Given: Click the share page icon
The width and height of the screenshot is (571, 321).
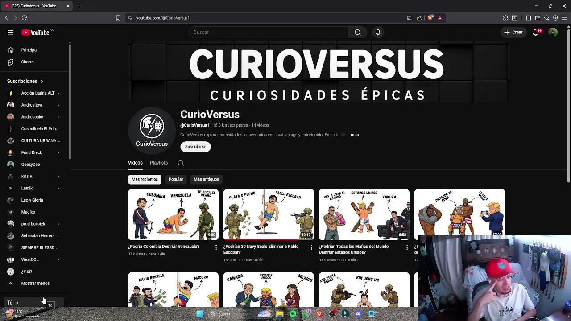Looking at the screenshot, I should coord(419,18).
